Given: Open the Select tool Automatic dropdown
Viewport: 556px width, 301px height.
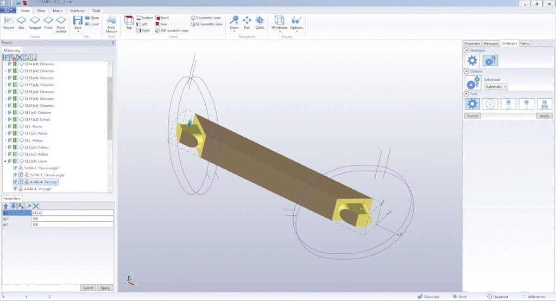Looking at the screenshot, I should coord(496,86).
